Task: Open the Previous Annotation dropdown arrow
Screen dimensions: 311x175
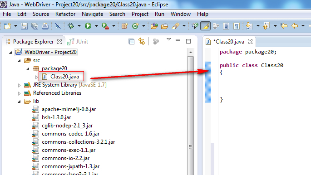Action: tap(275, 26)
